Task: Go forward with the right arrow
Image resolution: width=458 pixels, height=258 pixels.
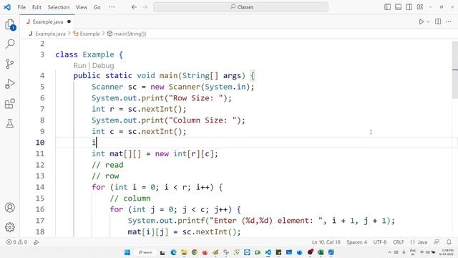Action: click(x=145, y=7)
